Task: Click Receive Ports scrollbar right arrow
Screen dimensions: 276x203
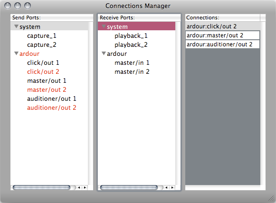Action: [172, 187]
